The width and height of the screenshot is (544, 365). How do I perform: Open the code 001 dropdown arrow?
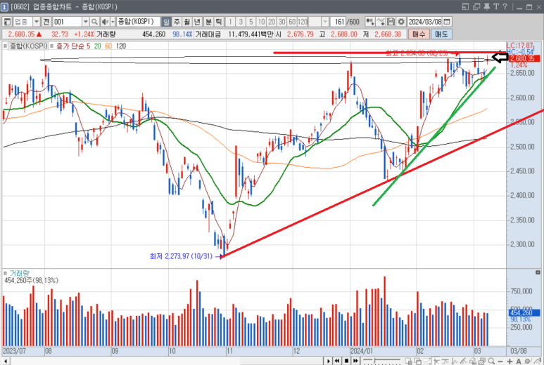85,22
